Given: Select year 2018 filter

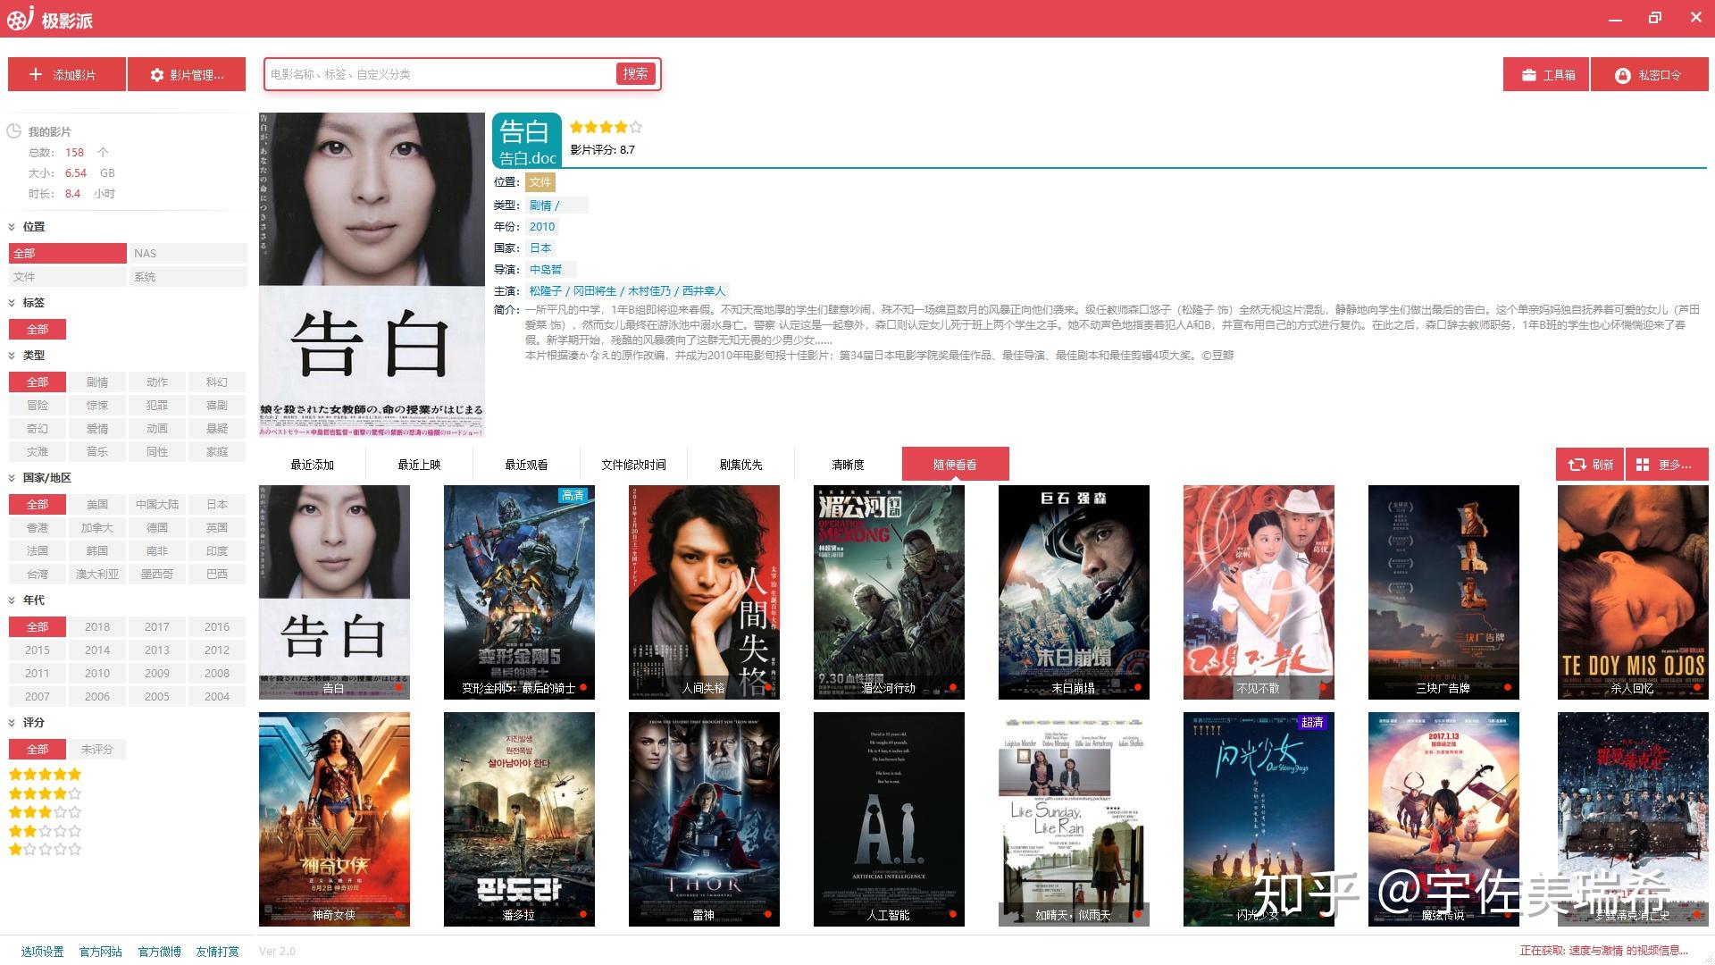Looking at the screenshot, I should [97, 627].
